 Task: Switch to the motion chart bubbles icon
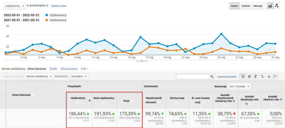click(x=277, y=6)
